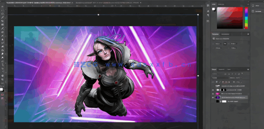Select the Move tool

(2, 7)
